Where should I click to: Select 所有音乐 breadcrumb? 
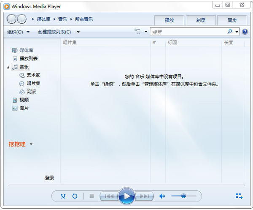tap(84, 19)
